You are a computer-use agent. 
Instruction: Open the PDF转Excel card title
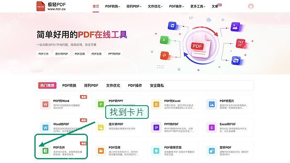pyautogui.click(x=172, y=101)
